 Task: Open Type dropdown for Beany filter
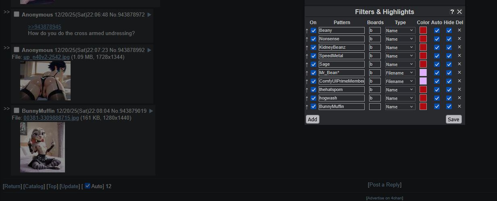(x=400, y=31)
